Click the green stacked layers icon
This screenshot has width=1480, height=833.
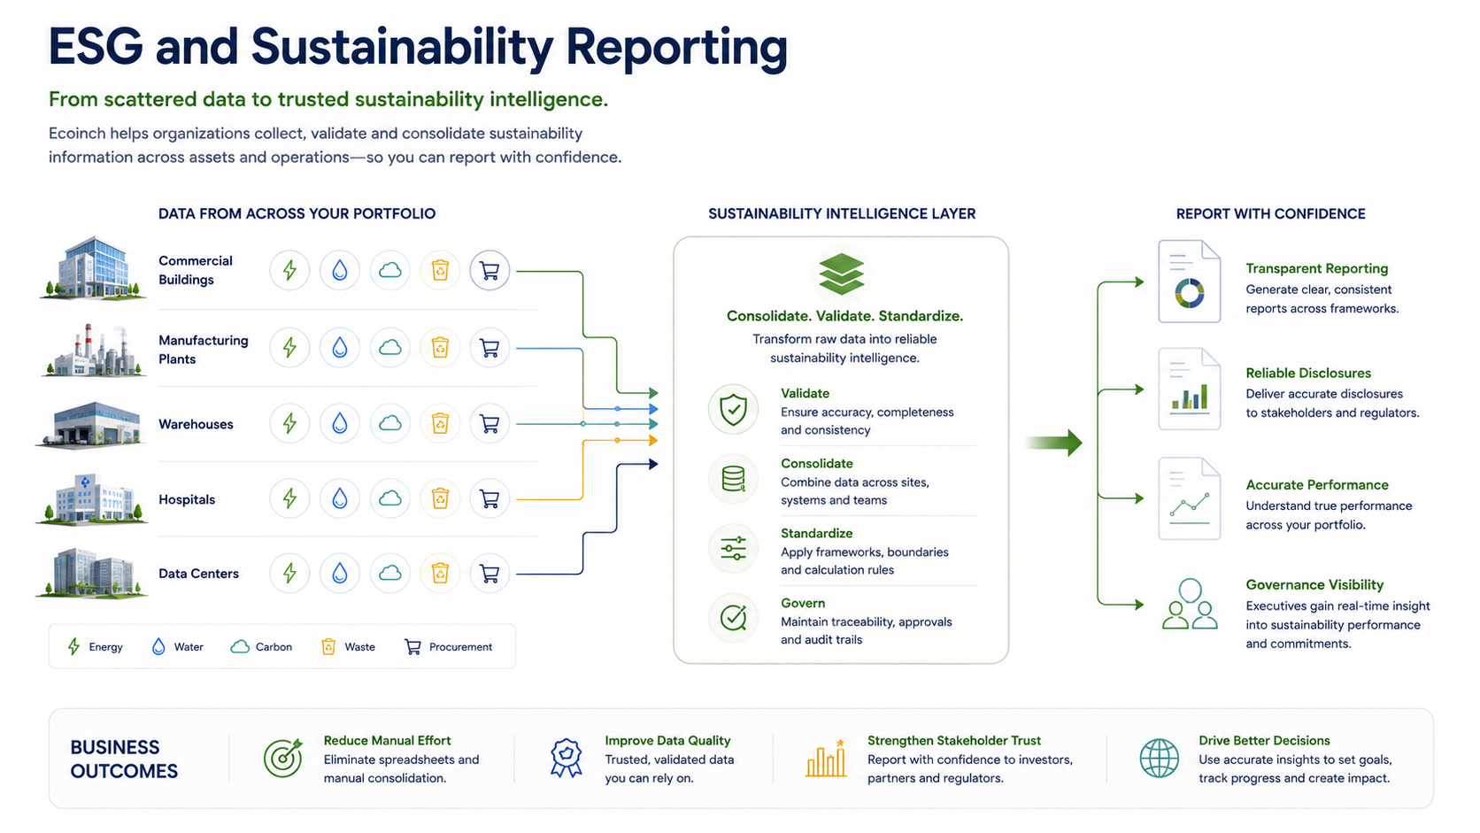point(842,274)
